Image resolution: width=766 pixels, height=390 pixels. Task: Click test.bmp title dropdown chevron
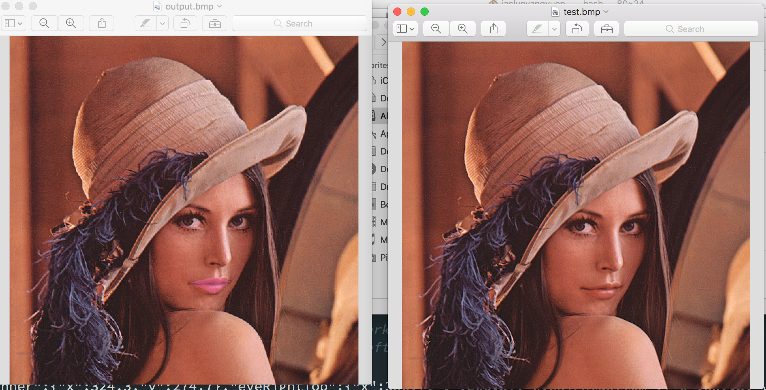[606, 12]
